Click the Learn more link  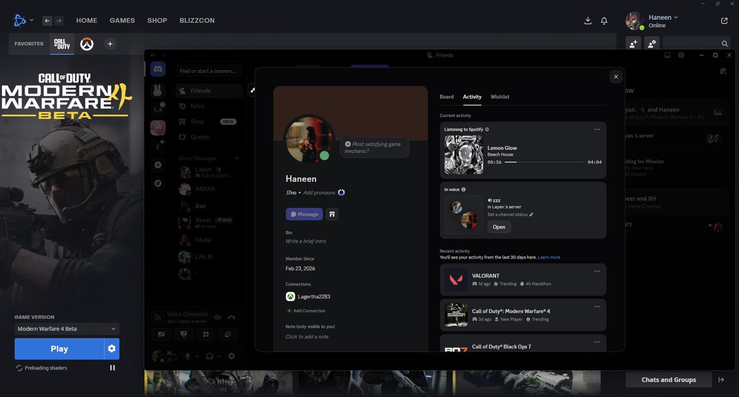point(549,257)
